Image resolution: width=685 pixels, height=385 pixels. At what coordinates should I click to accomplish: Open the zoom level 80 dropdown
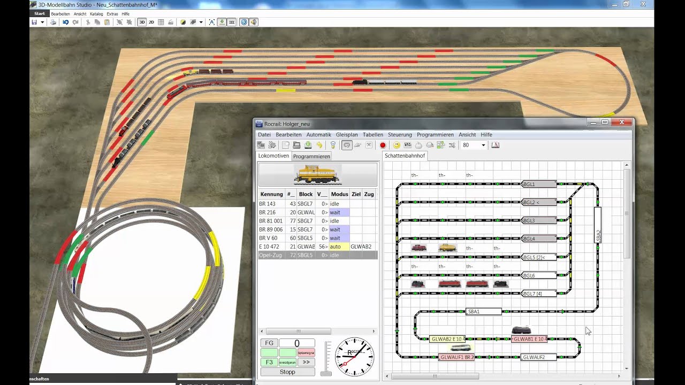(x=483, y=145)
